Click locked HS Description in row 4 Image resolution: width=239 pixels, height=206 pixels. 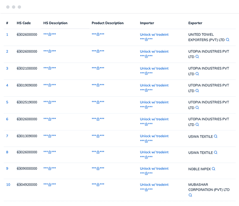coord(49,85)
